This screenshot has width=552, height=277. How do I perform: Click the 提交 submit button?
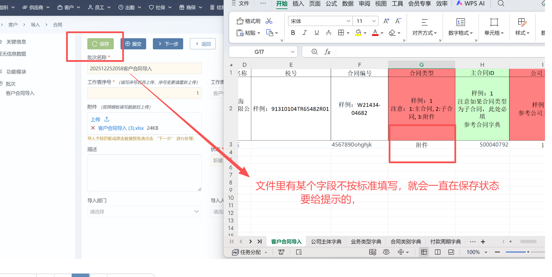133,44
